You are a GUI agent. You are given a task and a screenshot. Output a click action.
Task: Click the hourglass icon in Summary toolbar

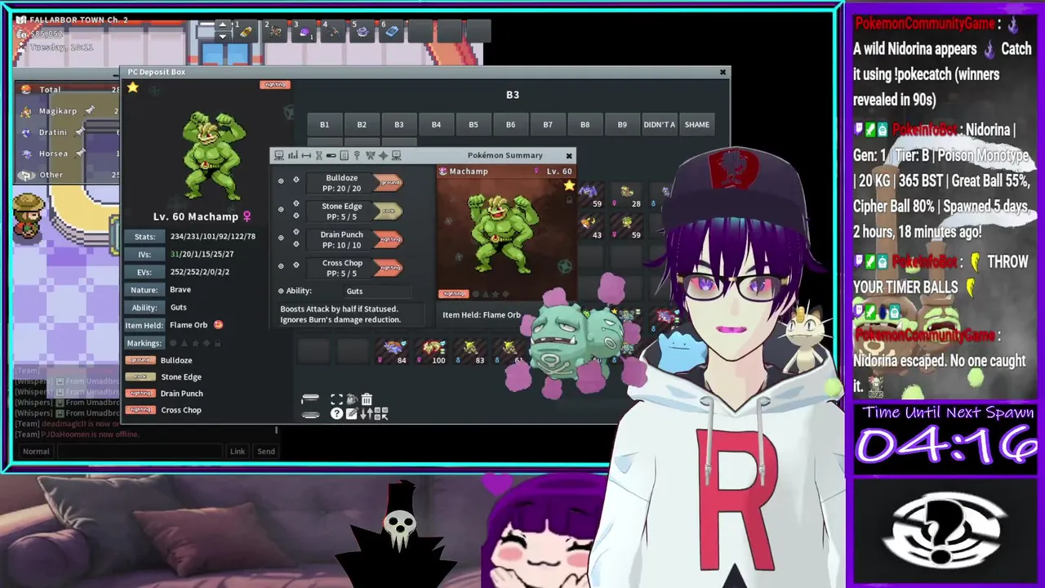coord(319,155)
